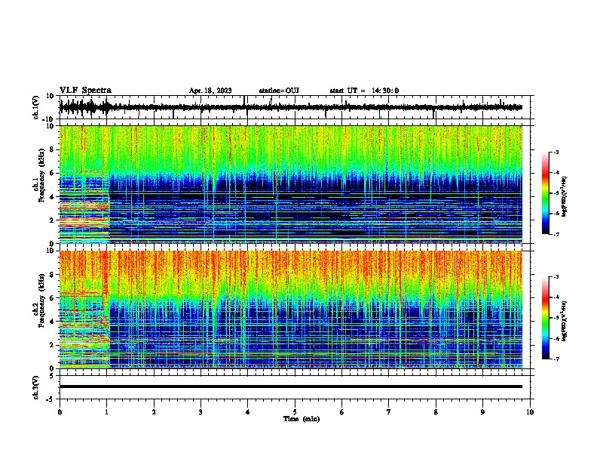This screenshot has width=597, height=462.
Task: Click time axis tick label '0'
Action: (x=60, y=412)
